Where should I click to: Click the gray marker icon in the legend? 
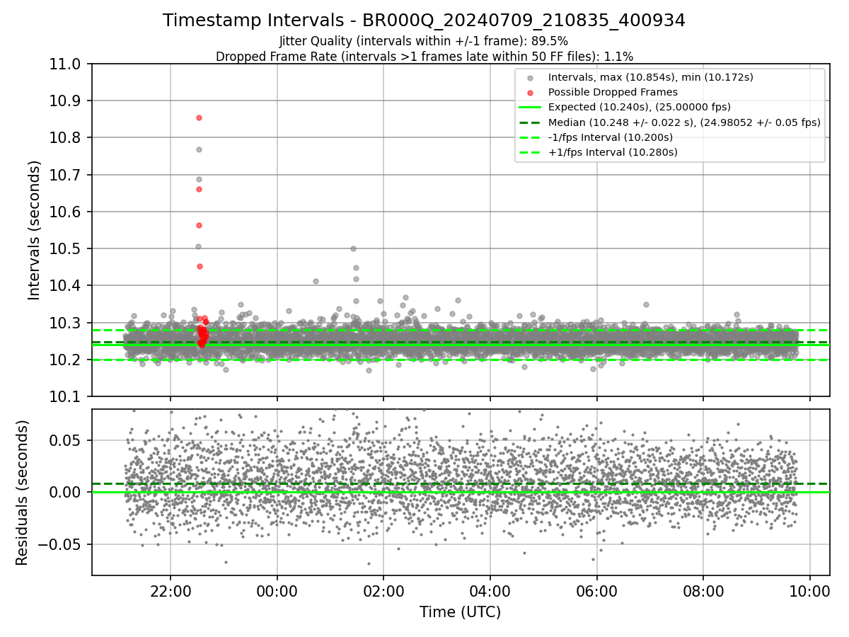(x=531, y=77)
